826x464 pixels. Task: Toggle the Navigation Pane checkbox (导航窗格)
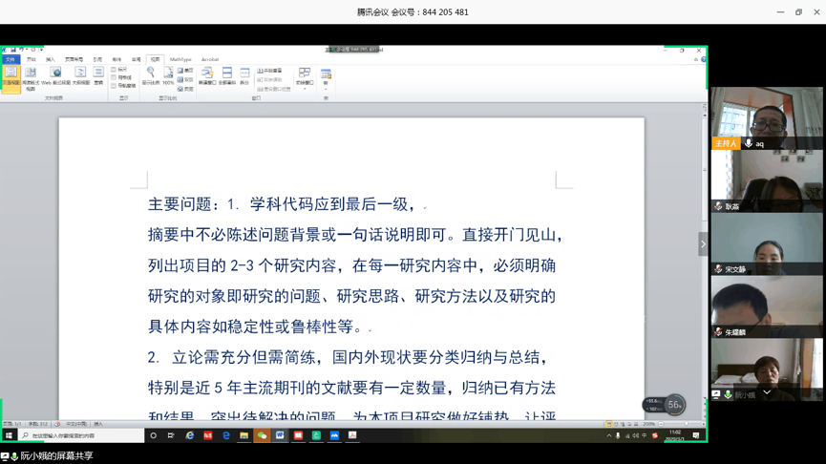coord(116,86)
